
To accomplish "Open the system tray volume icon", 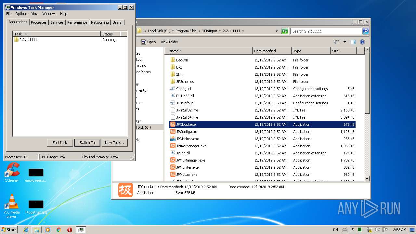I will [x=377, y=229].
